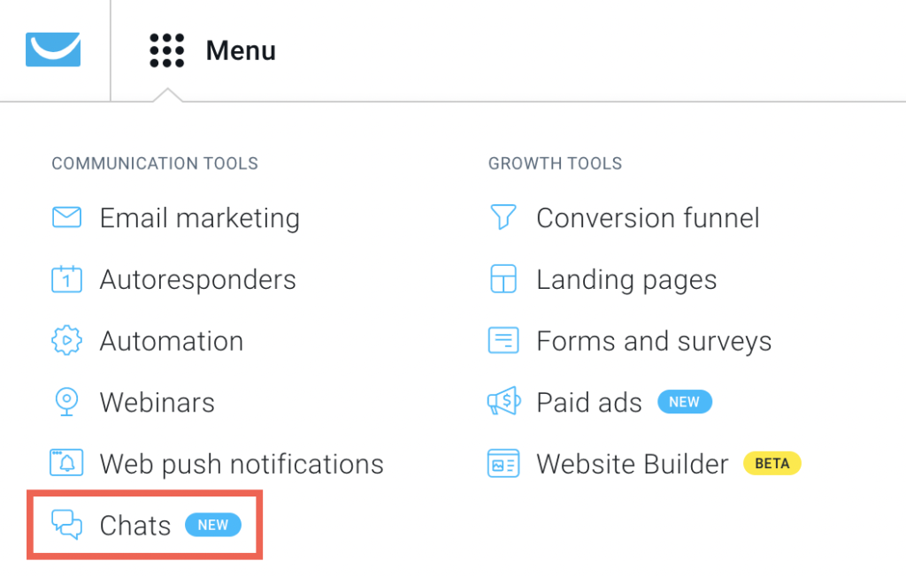Click the Automation gear icon
Image resolution: width=906 pixels, height=576 pixels.
(67, 341)
